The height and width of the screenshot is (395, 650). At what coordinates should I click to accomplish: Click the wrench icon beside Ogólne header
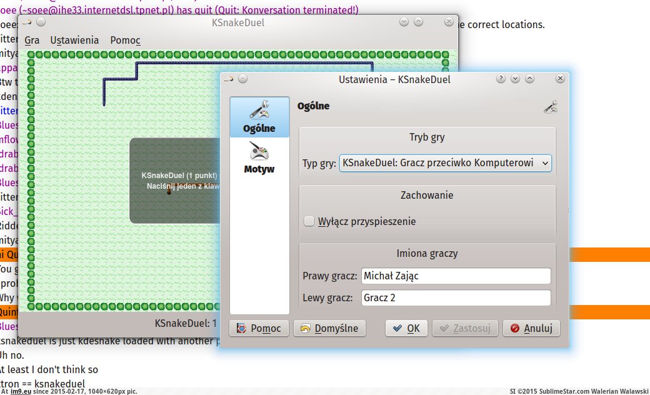click(551, 107)
